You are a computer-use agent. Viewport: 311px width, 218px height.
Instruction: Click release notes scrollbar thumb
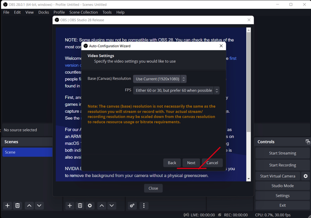pyautogui.click(x=248, y=82)
